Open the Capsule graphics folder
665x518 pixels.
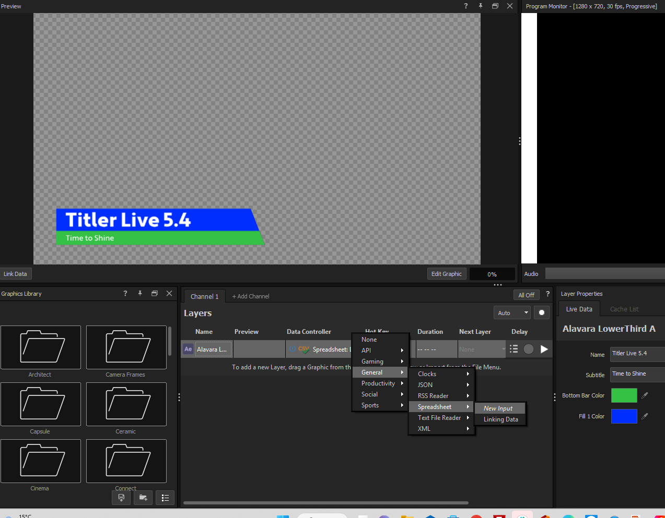click(41, 404)
